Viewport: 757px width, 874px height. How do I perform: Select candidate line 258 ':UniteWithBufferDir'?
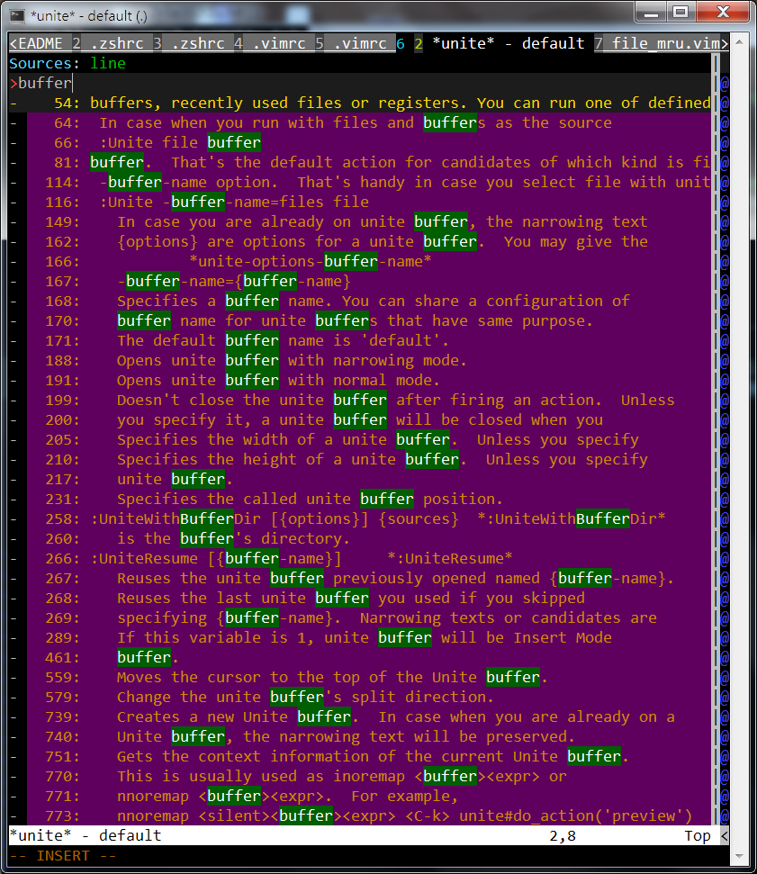[360, 519]
